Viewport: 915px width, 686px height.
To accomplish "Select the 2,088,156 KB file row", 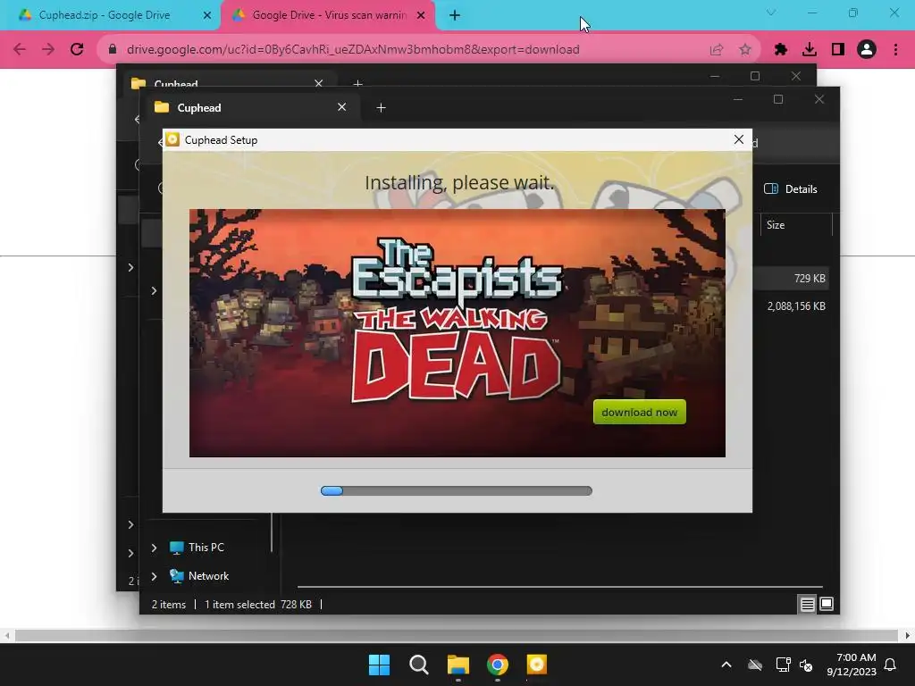I will tap(791, 306).
